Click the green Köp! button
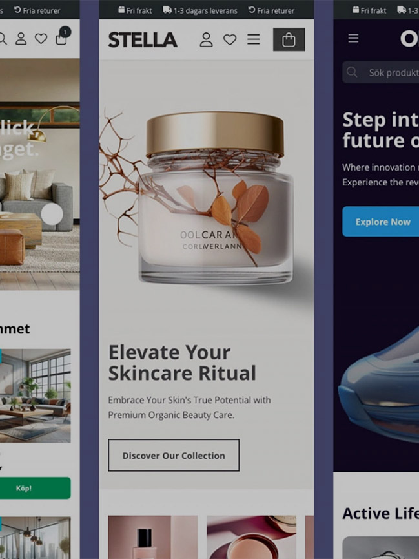419x559 pixels. (34, 488)
